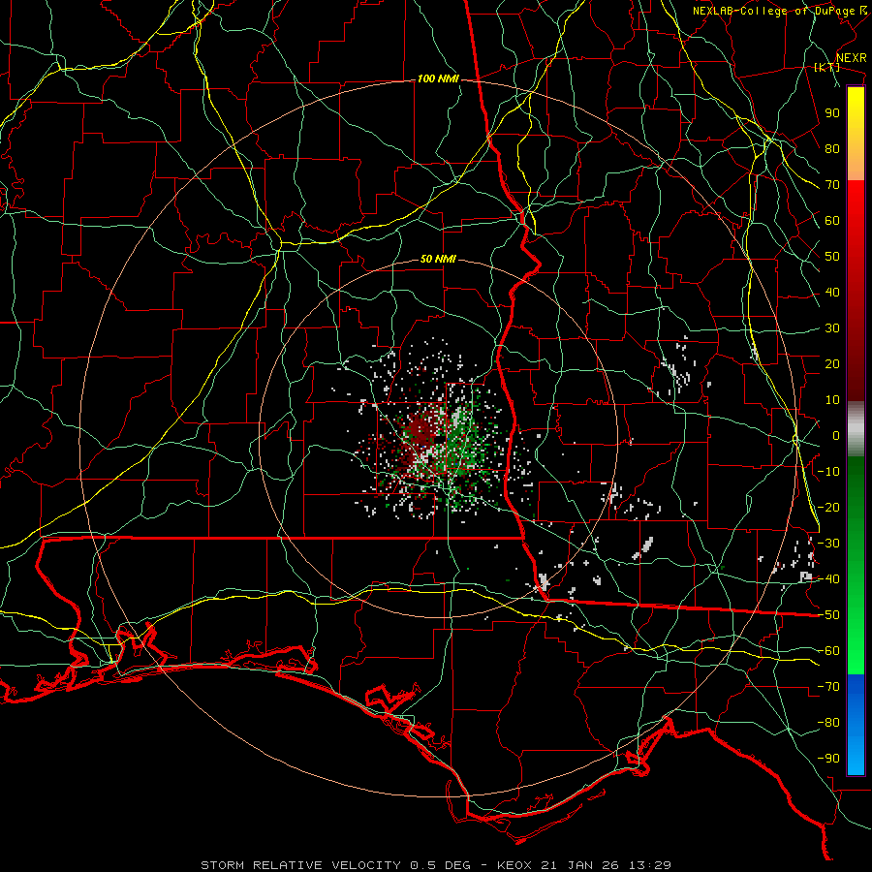
Task: Select the 60 knot scale value
Action: point(832,221)
